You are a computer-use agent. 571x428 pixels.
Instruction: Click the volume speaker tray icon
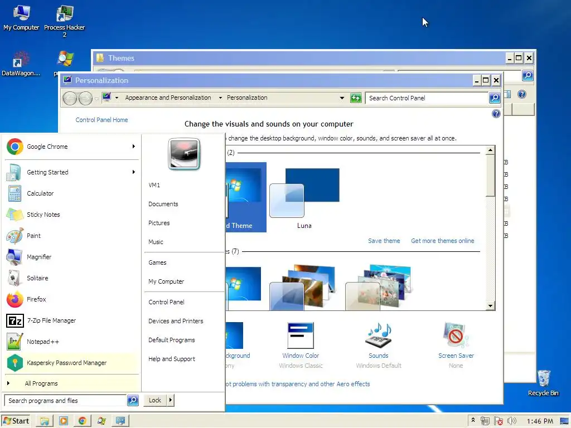point(512,421)
